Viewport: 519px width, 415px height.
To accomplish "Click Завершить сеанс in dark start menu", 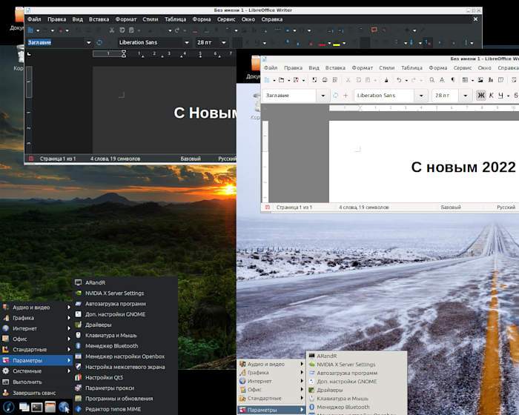I will 36,393.
